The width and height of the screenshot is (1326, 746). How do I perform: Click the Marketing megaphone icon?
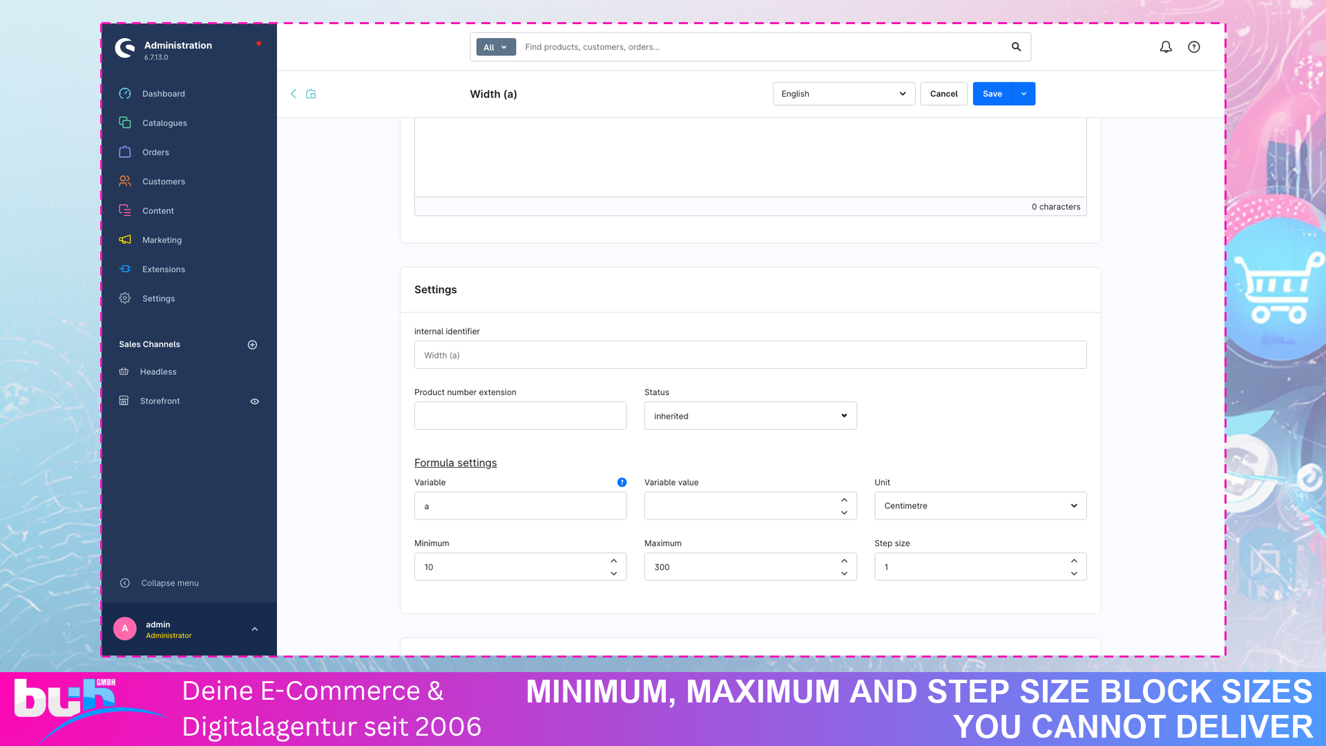click(x=125, y=240)
